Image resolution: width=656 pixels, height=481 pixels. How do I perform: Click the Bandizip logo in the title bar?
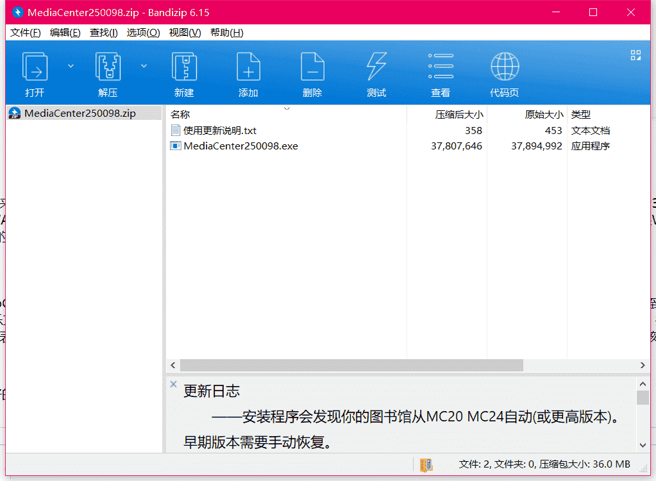point(17,12)
